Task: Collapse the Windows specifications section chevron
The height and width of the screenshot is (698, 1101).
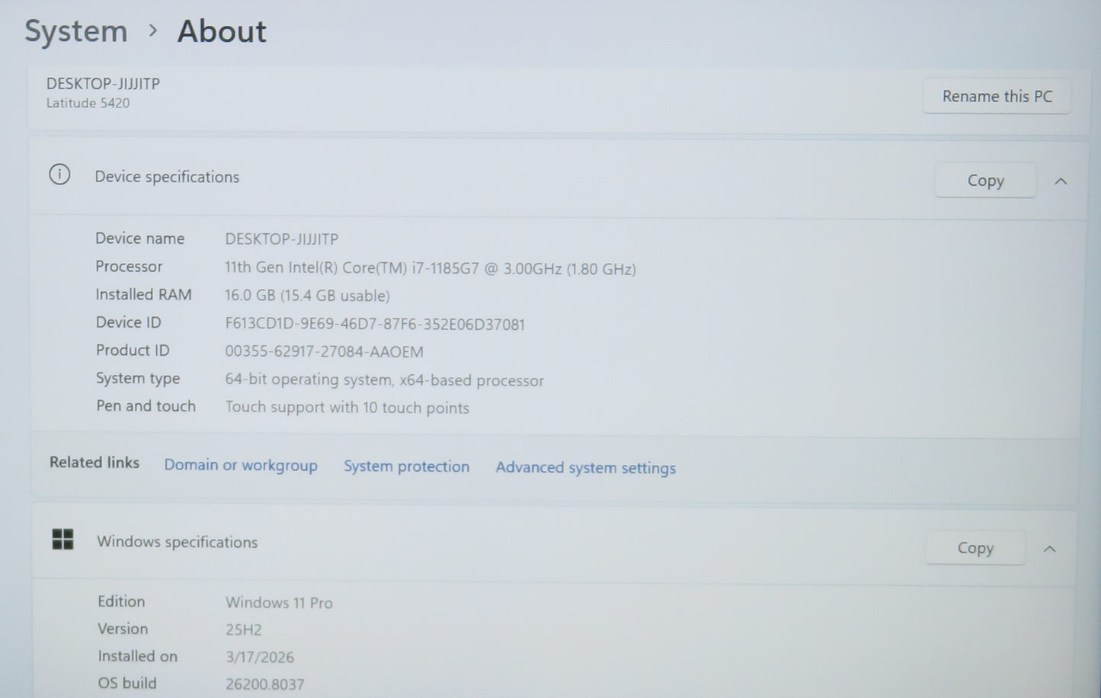Action: pos(1049,549)
